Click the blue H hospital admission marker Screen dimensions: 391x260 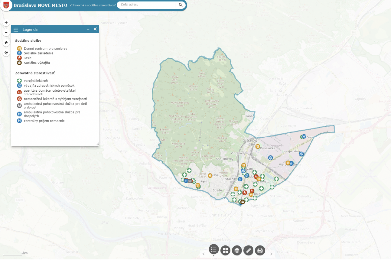point(186,181)
